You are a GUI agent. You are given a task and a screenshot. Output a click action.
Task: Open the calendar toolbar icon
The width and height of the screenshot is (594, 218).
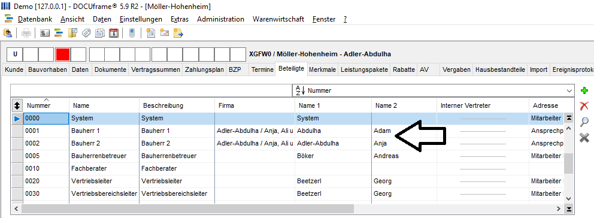coord(114,33)
